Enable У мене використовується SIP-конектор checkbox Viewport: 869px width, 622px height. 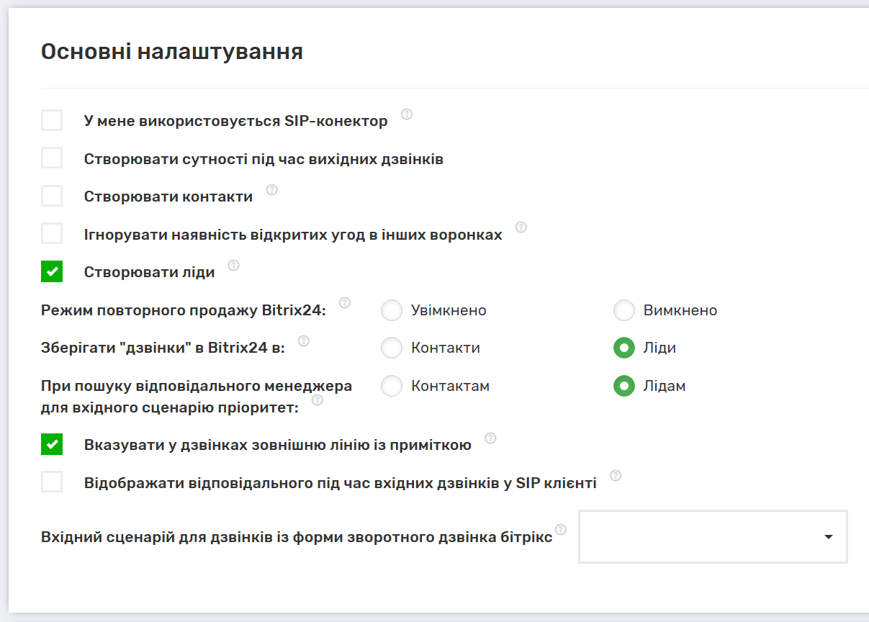click(x=52, y=120)
